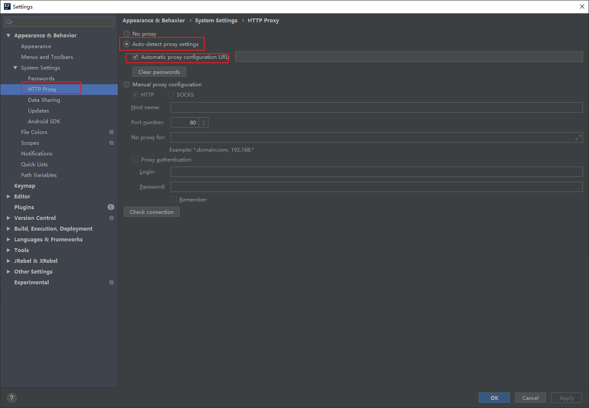Viewport: 589px width, 408px height.
Task: Click the project-level icon beside Scopes
Action: [111, 143]
